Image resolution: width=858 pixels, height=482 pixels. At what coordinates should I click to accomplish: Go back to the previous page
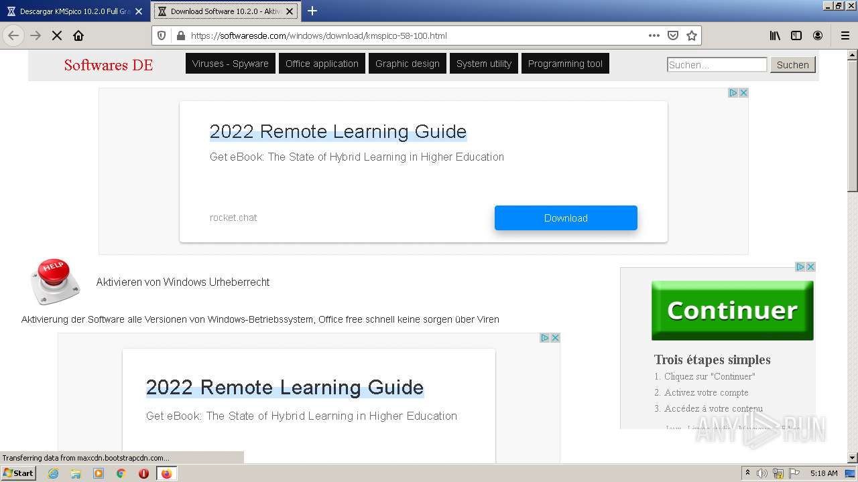click(x=13, y=35)
